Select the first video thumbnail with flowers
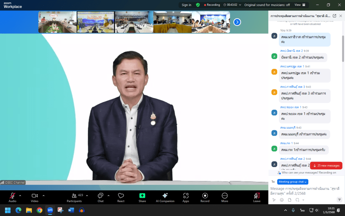 click(57, 22)
